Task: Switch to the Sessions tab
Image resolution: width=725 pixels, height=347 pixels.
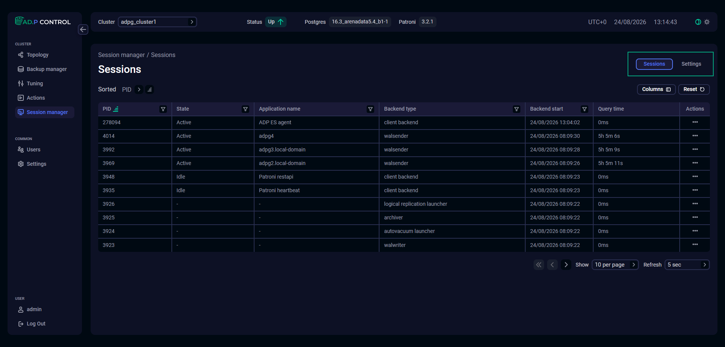Action: click(654, 64)
